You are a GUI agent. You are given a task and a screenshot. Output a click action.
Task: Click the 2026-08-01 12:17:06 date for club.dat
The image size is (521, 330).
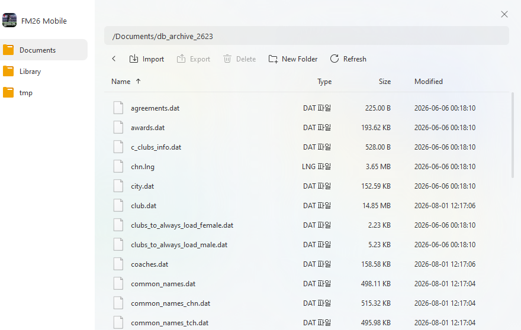[445, 205]
